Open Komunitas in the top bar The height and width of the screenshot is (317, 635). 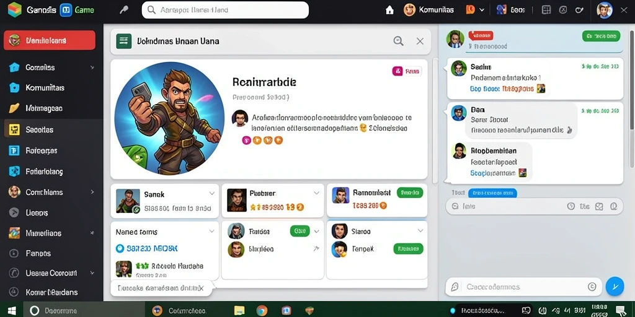click(429, 10)
